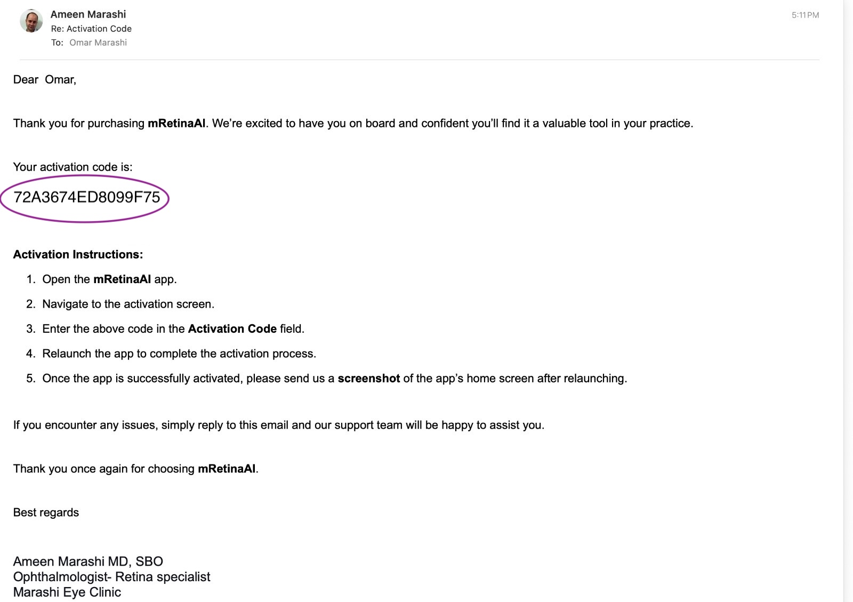Click the Activation Instructions heading
853x602 pixels.
pos(78,254)
